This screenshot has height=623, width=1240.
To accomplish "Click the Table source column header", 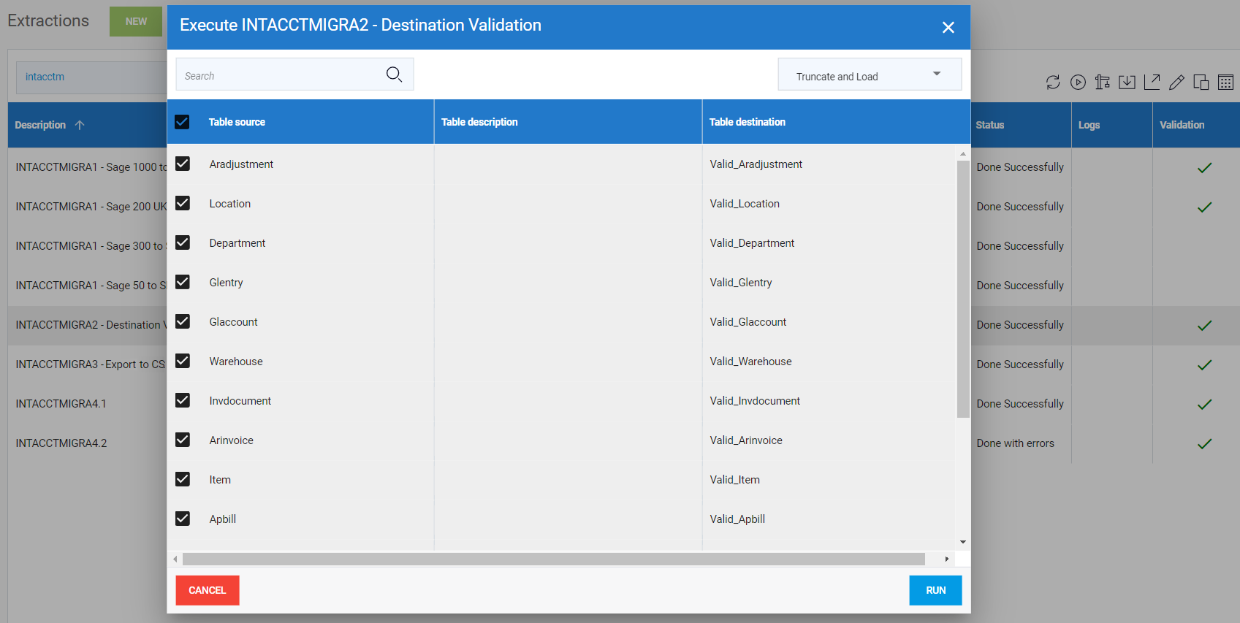I will pyautogui.click(x=237, y=122).
